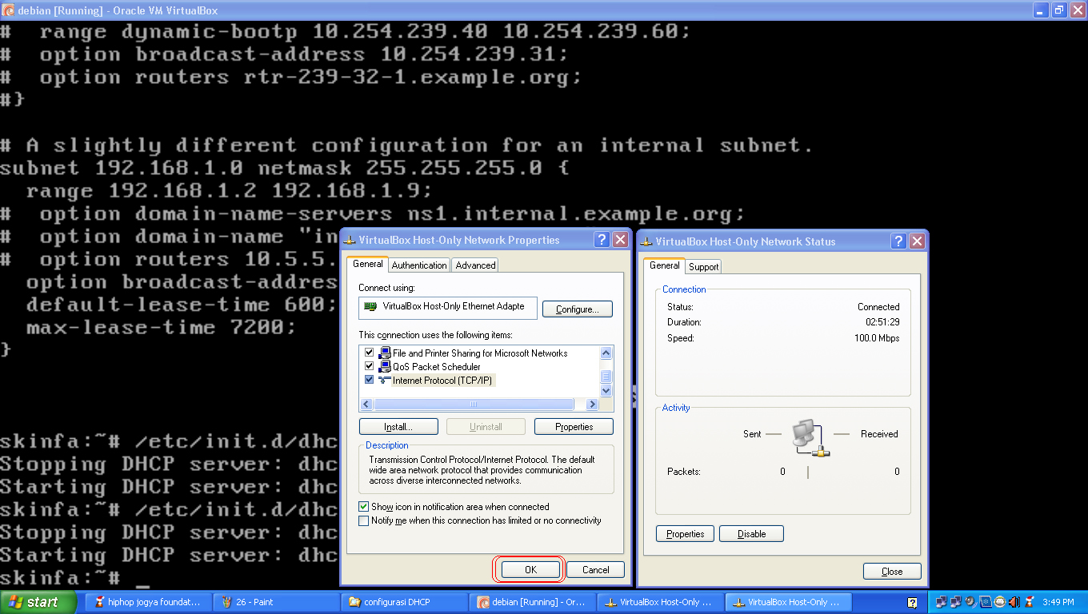Switch to the Authentication tab
Image resolution: width=1088 pixels, height=614 pixels.
(419, 265)
